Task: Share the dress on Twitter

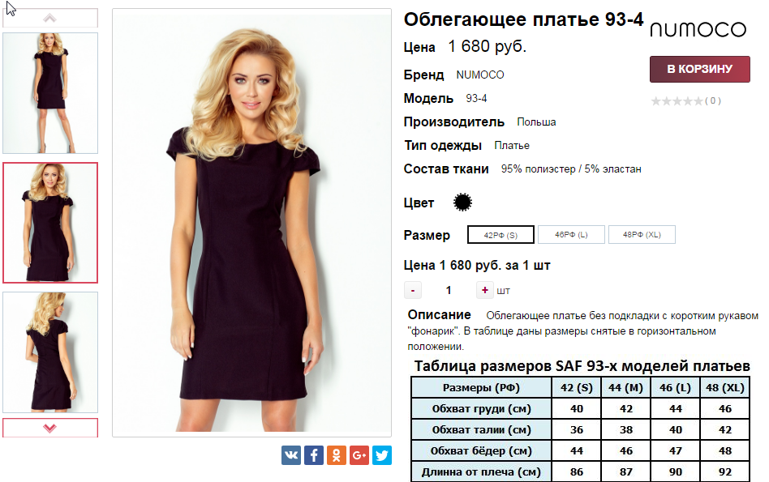Action: coord(382,455)
